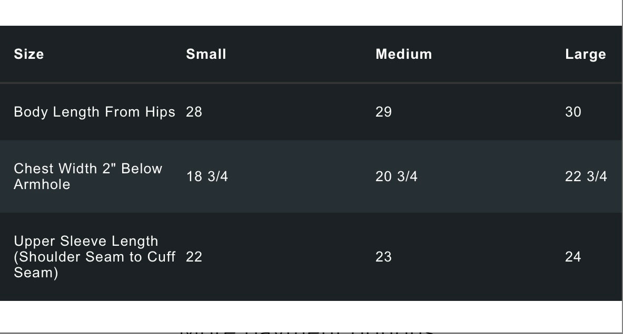Click the cut-off text below the size chart
Image resolution: width=623 pixels, height=334 pixels.
pyautogui.click(x=308, y=331)
